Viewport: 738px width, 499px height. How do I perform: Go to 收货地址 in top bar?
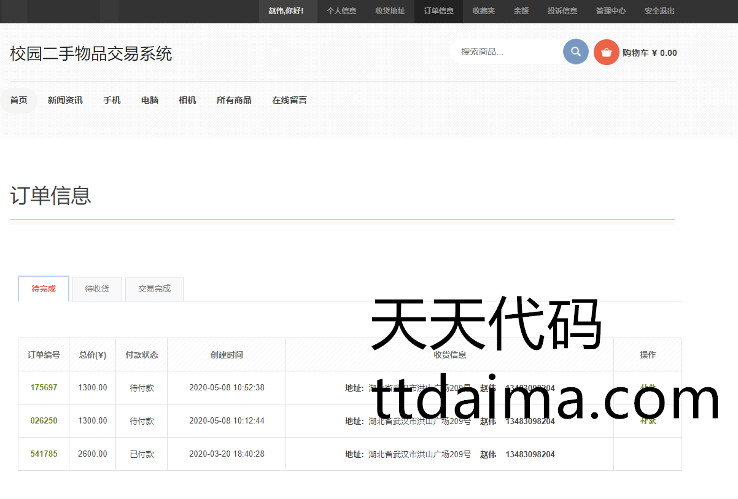coord(390,11)
